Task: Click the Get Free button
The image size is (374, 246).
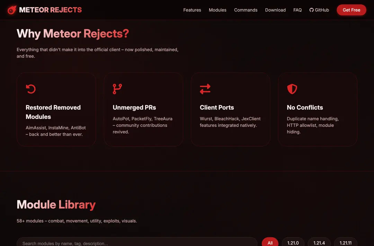Action: coord(351,10)
